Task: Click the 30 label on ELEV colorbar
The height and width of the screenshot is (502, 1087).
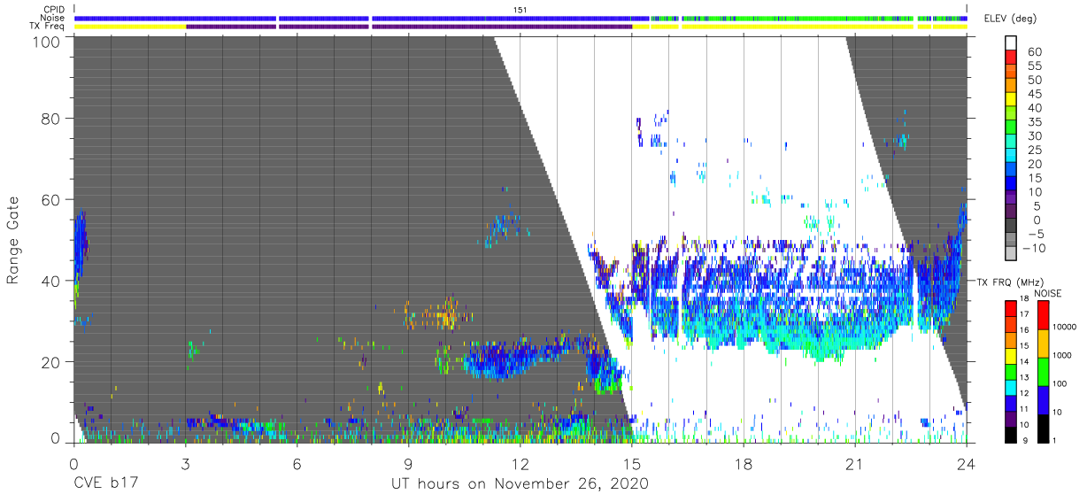Action: (1034, 135)
